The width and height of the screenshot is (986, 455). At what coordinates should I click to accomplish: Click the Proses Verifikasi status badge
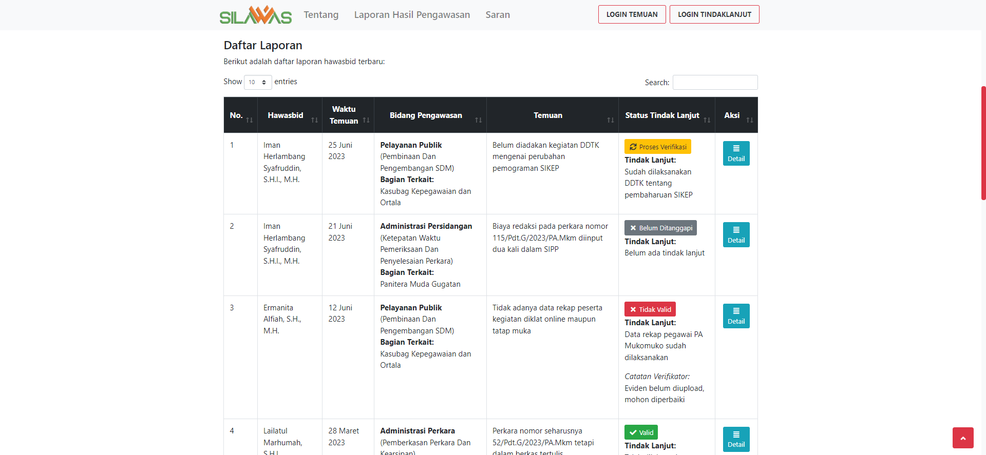[657, 147]
